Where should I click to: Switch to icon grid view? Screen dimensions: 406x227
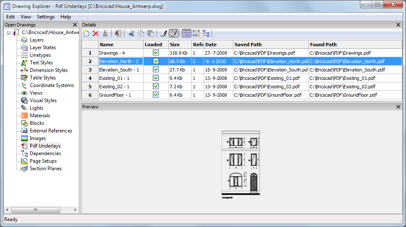[x=196, y=34]
